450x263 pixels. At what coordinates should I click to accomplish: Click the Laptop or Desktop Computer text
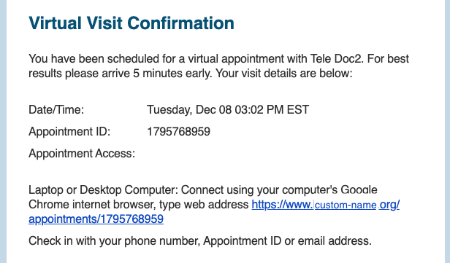point(103,189)
